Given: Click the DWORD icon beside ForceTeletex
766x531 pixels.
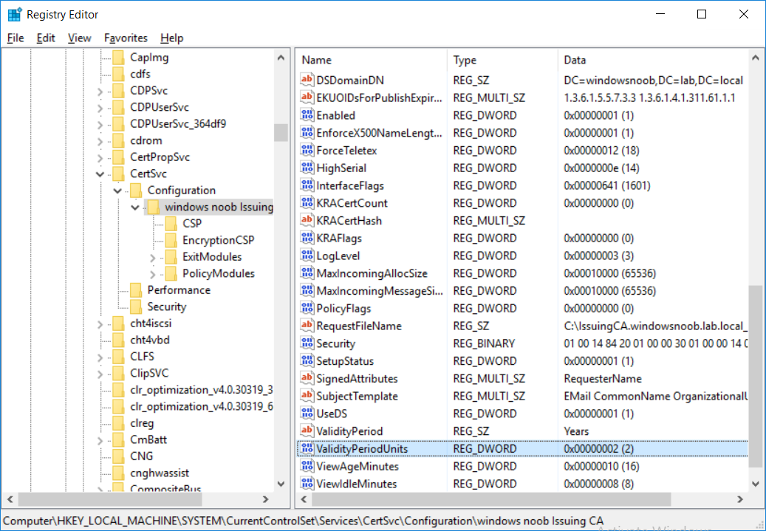Looking at the screenshot, I should [x=307, y=150].
